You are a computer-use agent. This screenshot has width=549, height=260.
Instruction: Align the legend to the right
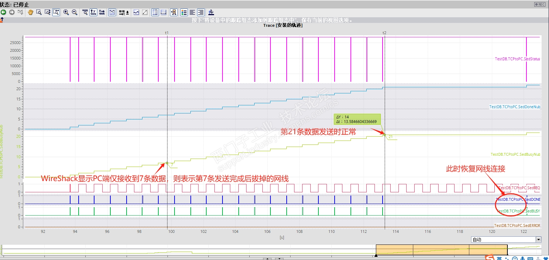click(201, 12)
